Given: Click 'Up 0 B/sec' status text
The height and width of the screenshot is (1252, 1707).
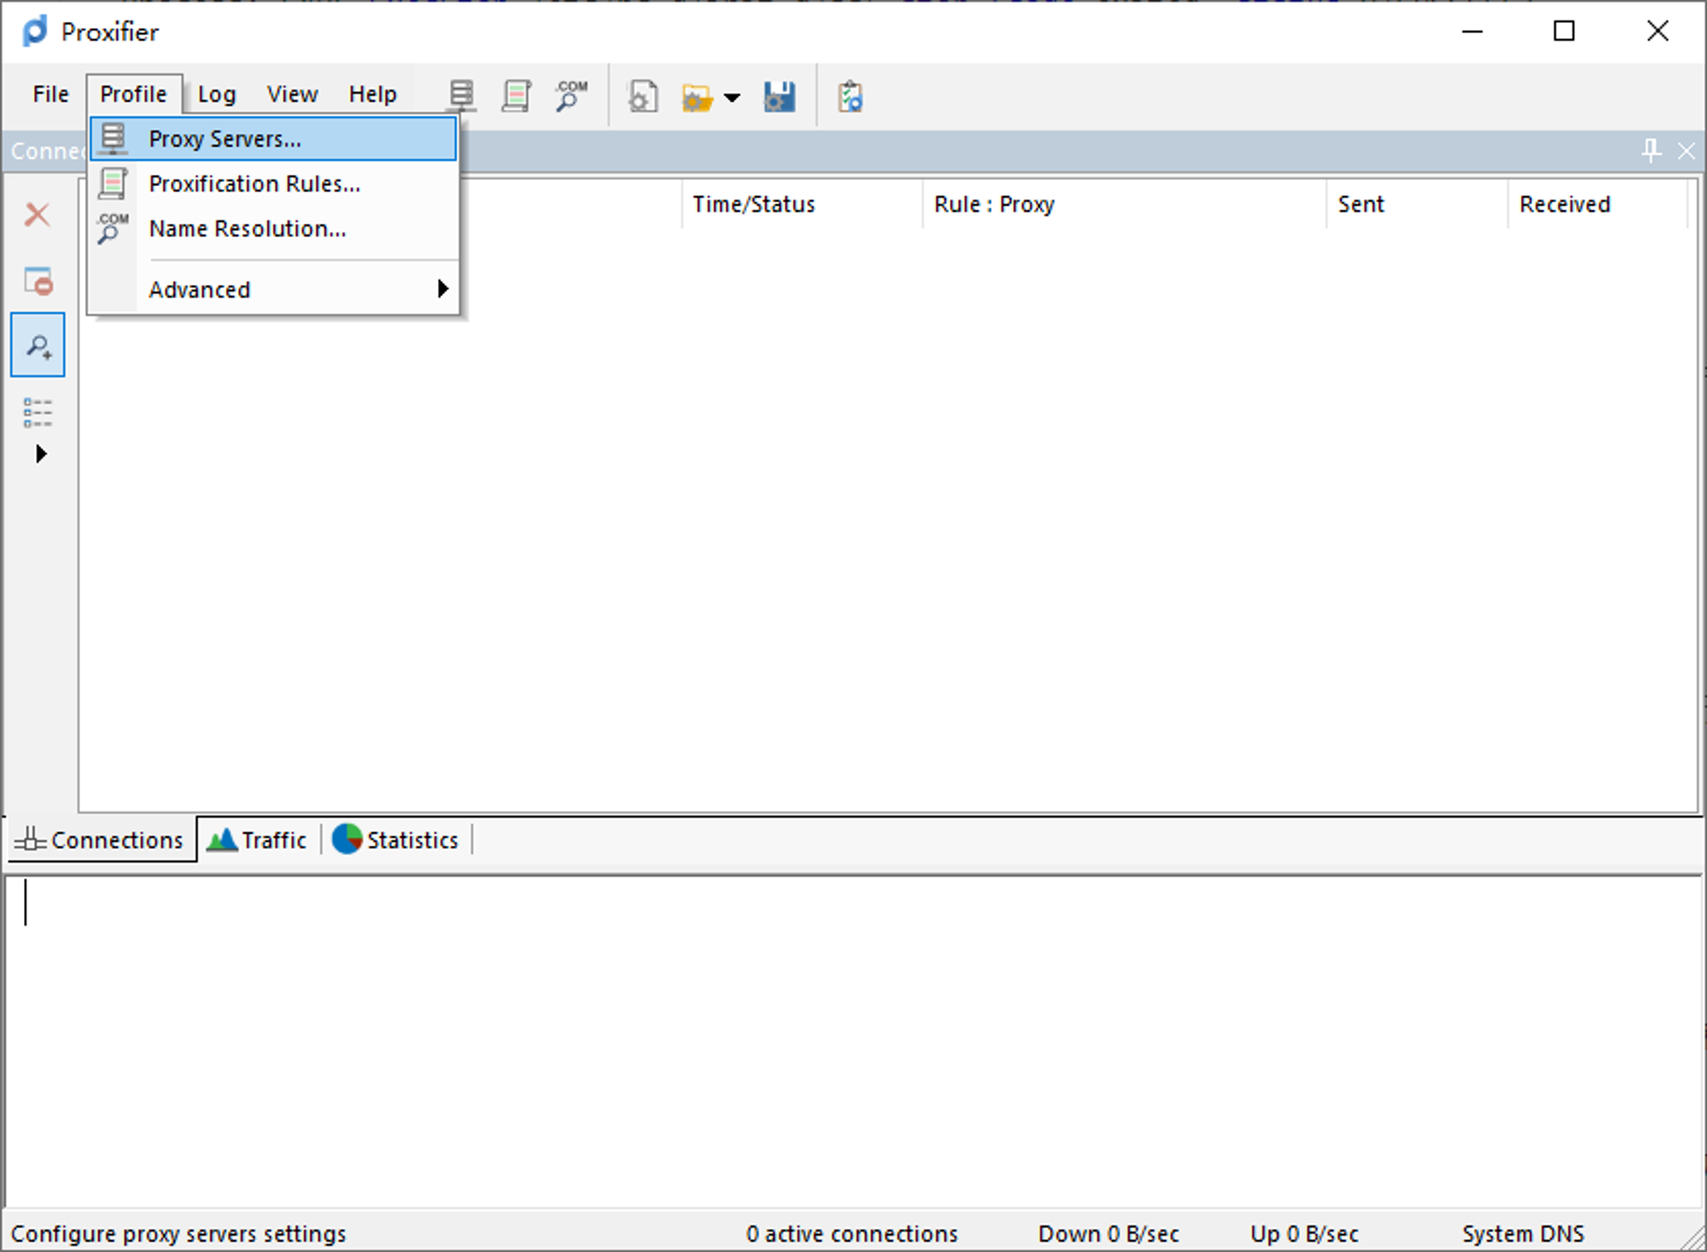Looking at the screenshot, I should [1303, 1233].
